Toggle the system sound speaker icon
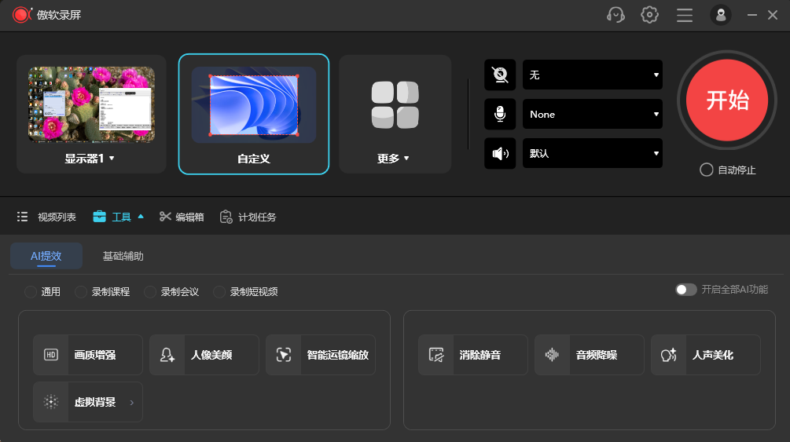This screenshot has width=790, height=442. click(500, 153)
